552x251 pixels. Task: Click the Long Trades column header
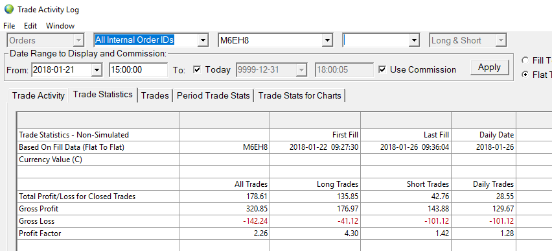[x=315, y=184]
